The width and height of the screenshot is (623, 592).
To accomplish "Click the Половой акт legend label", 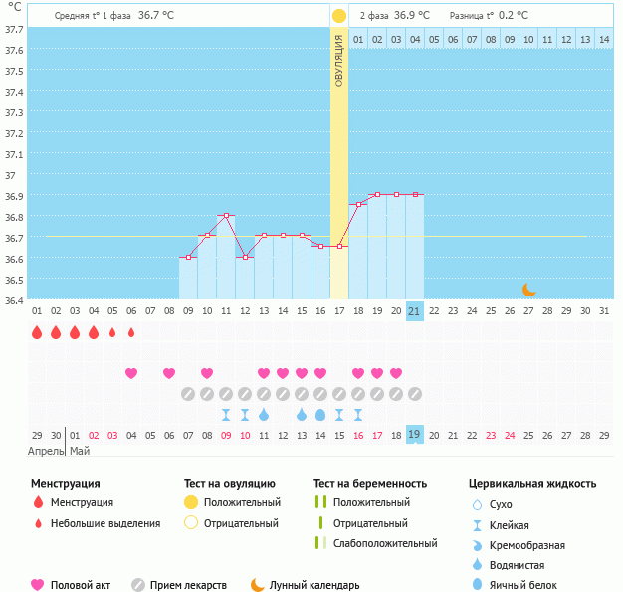I will pyautogui.click(x=81, y=585).
